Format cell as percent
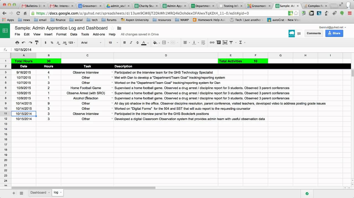 pos(52,42)
